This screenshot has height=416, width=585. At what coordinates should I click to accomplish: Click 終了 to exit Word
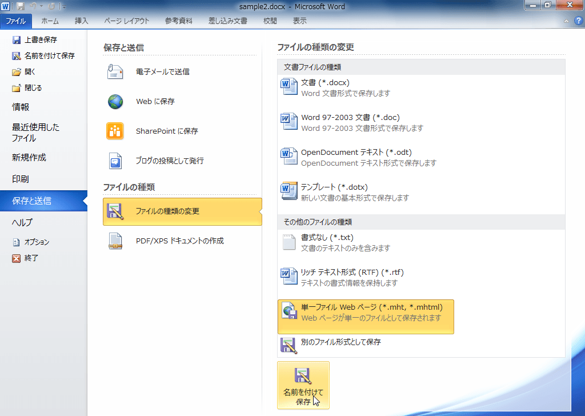(x=25, y=258)
